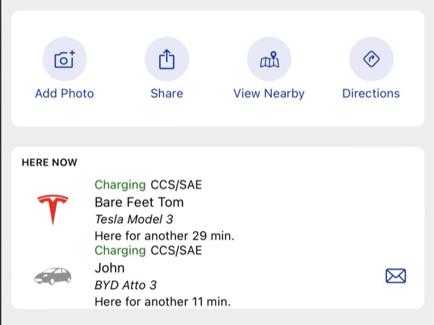
Task: Tap the Share upload icon
Action: tap(167, 59)
